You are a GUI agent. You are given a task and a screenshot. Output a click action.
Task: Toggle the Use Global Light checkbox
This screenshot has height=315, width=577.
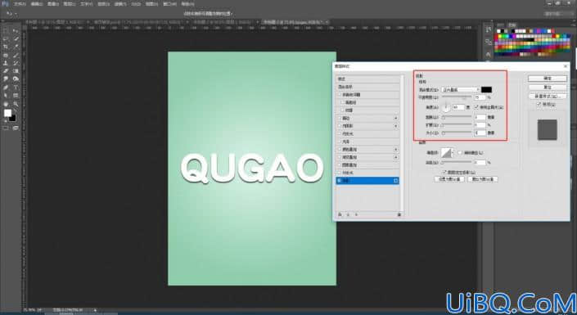(476, 107)
